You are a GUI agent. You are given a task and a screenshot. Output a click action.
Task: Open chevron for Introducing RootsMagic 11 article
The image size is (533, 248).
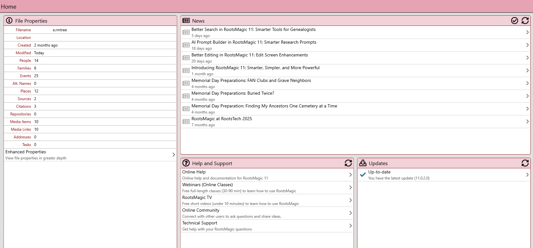(527, 70)
